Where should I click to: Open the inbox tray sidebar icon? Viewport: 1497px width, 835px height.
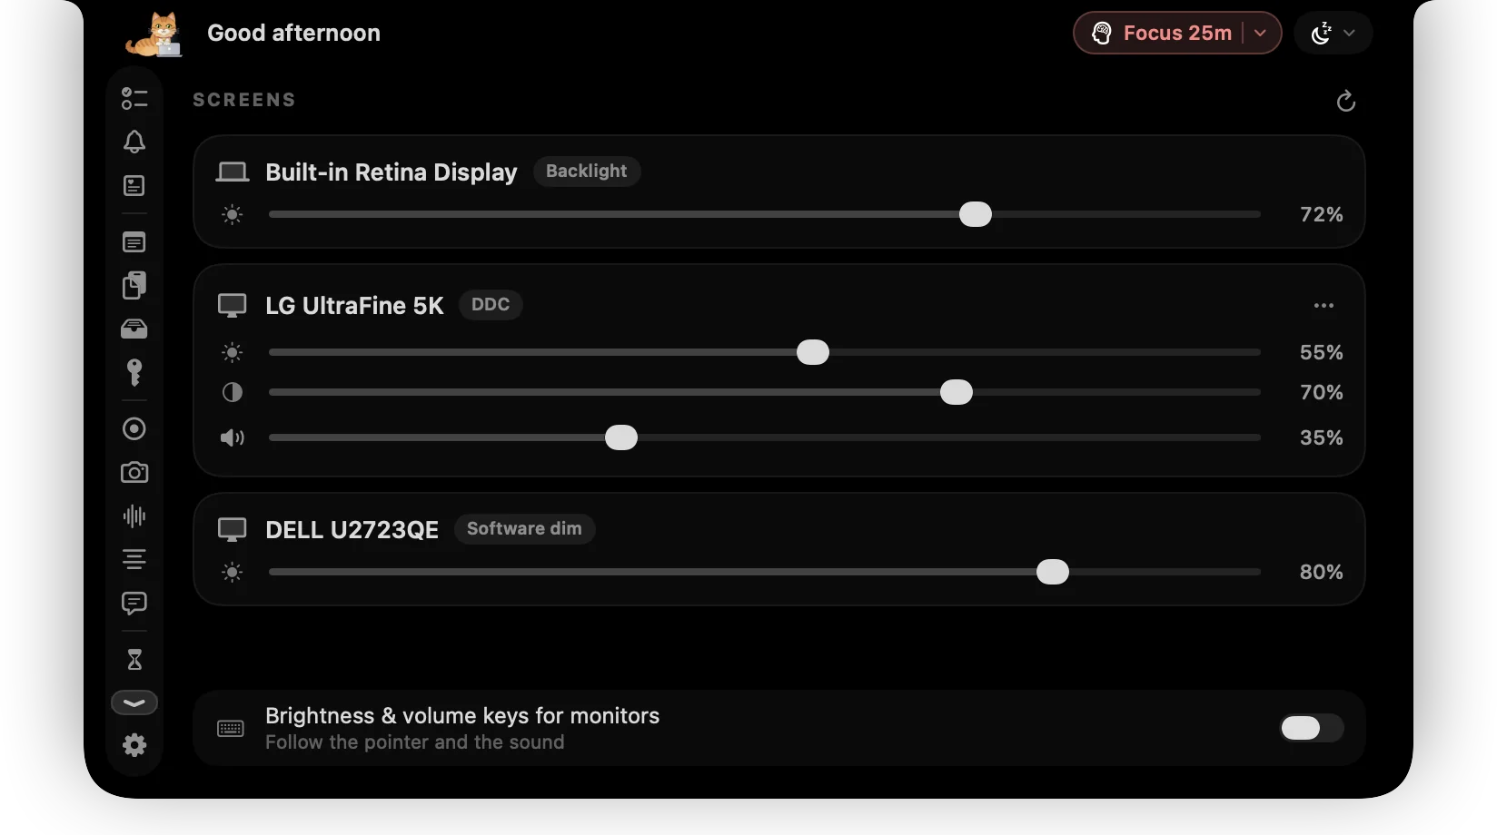tap(134, 329)
